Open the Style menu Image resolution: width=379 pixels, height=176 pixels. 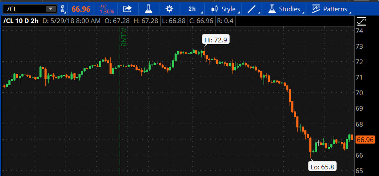(228, 9)
